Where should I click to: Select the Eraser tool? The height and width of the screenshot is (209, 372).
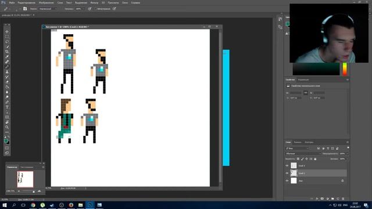click(7, 82)
